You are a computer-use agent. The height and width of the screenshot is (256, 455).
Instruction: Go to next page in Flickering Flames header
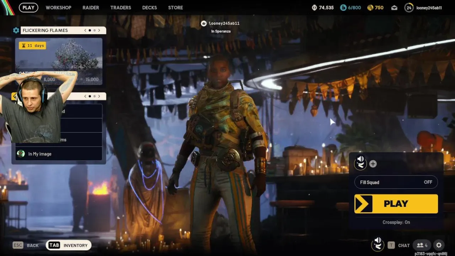(99, 31)
